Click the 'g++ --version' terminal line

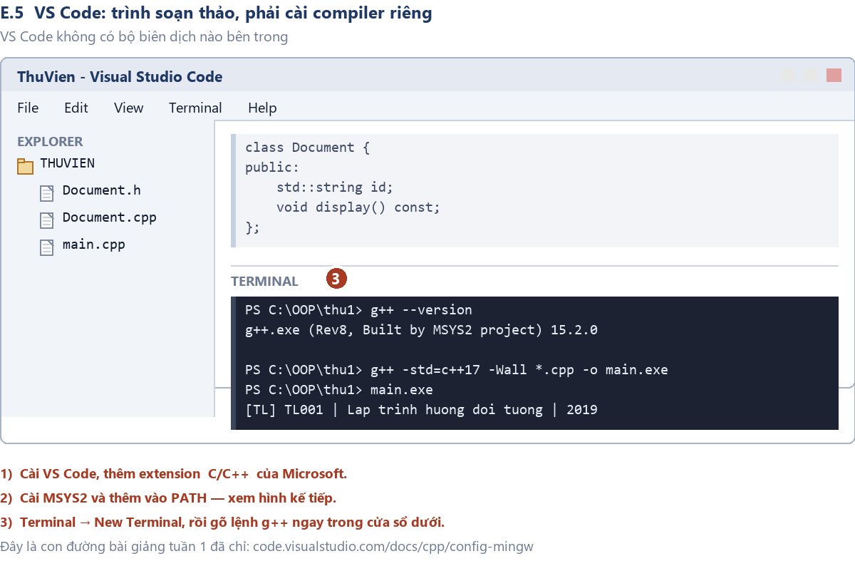click(358, 310)
